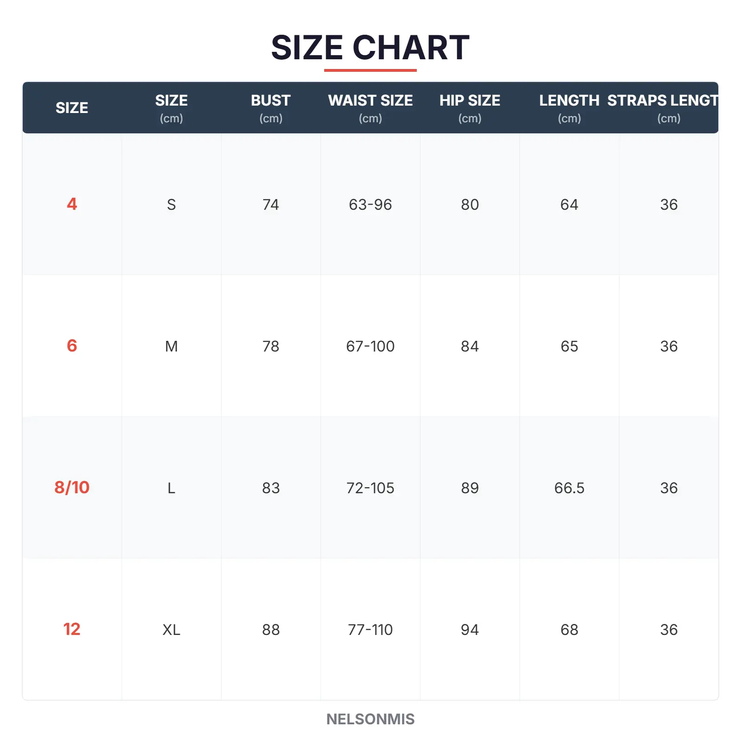Click the NELSONMIS brand text
Viewport: 741px width, 741px height.
click(x=370, y=719)
